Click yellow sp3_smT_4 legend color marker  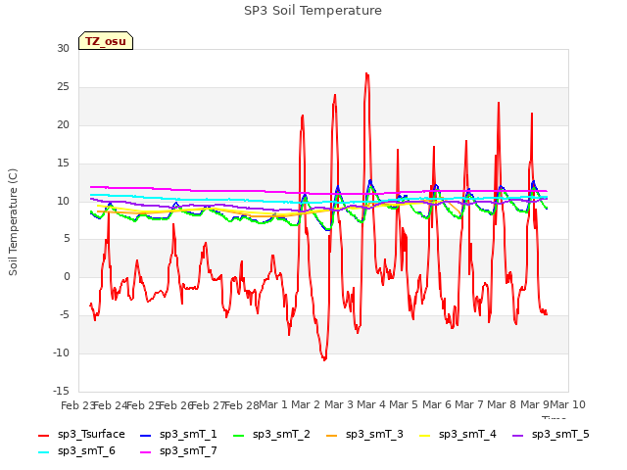pos(424,435)
